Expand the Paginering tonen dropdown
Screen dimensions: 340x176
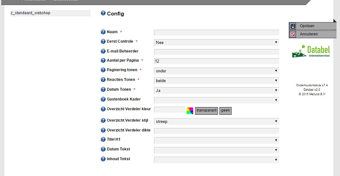216,71
